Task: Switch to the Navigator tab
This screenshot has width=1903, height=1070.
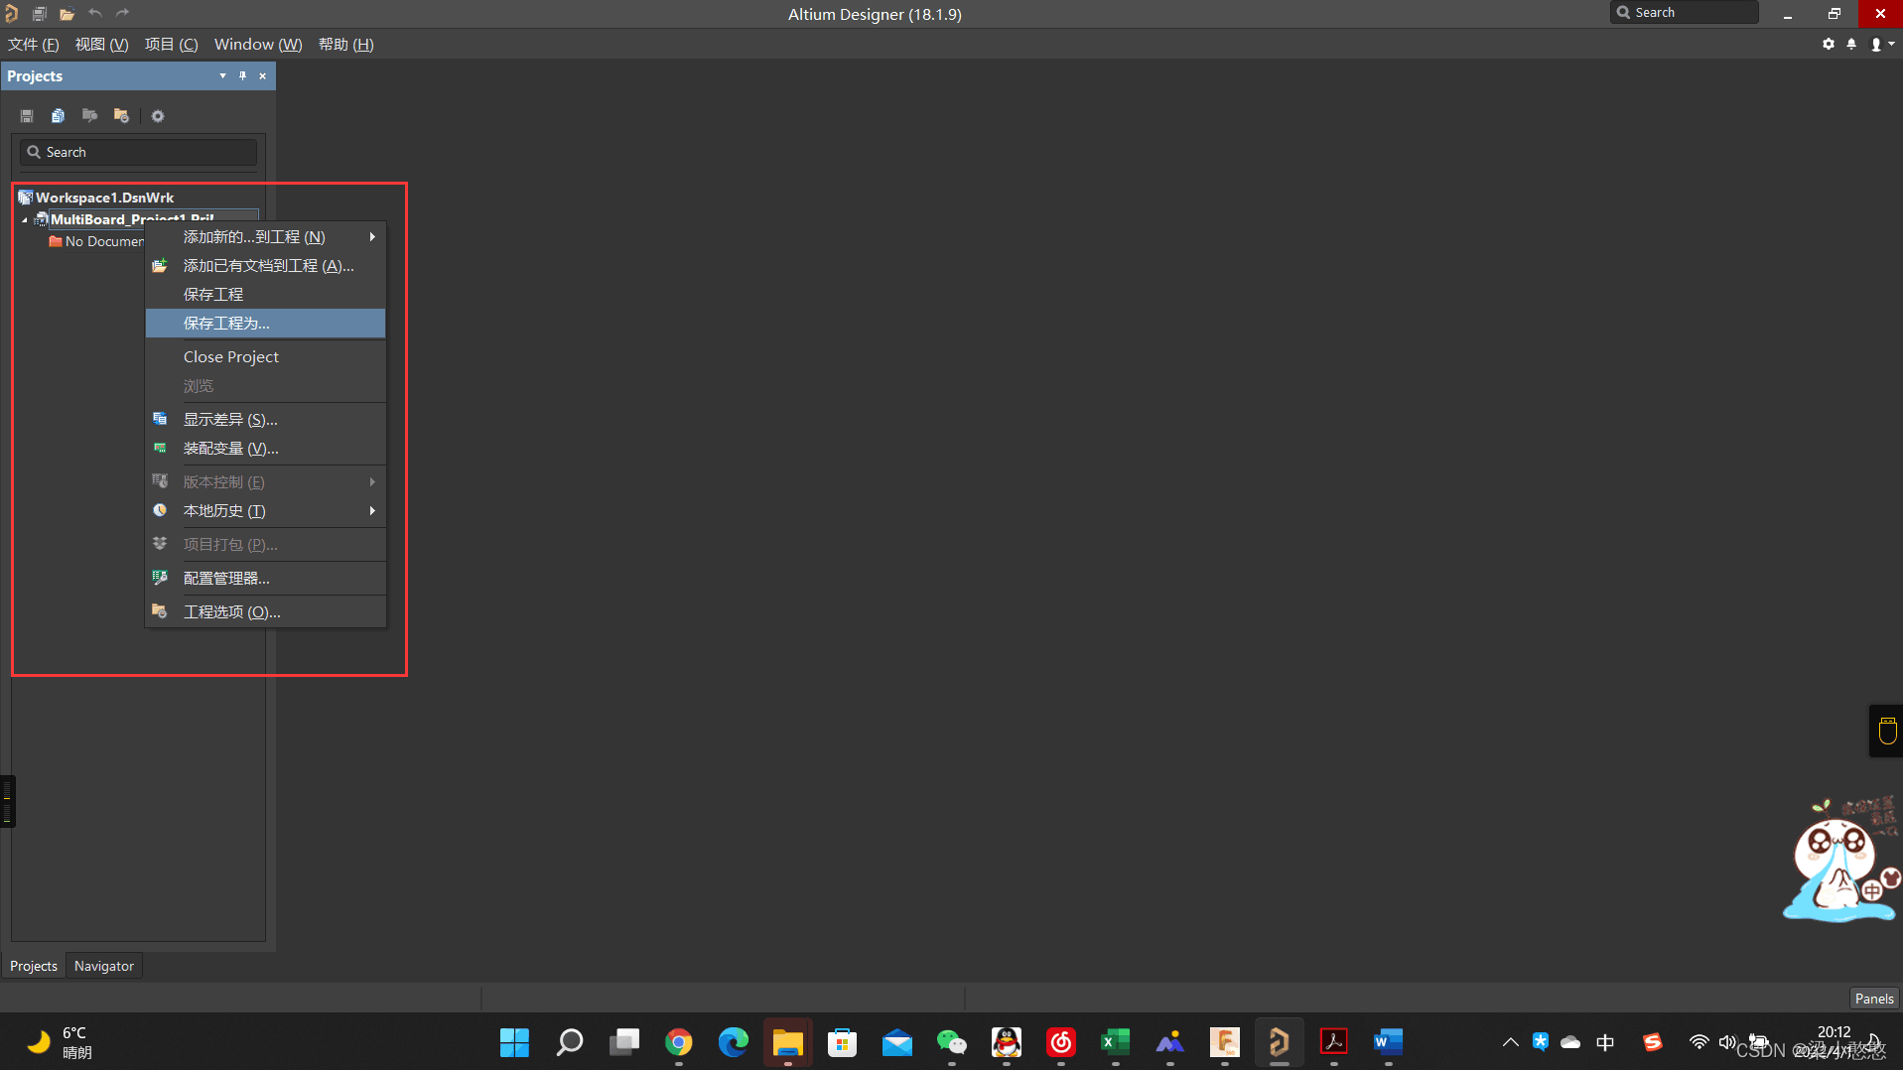Action: click(x=104, y=966)
